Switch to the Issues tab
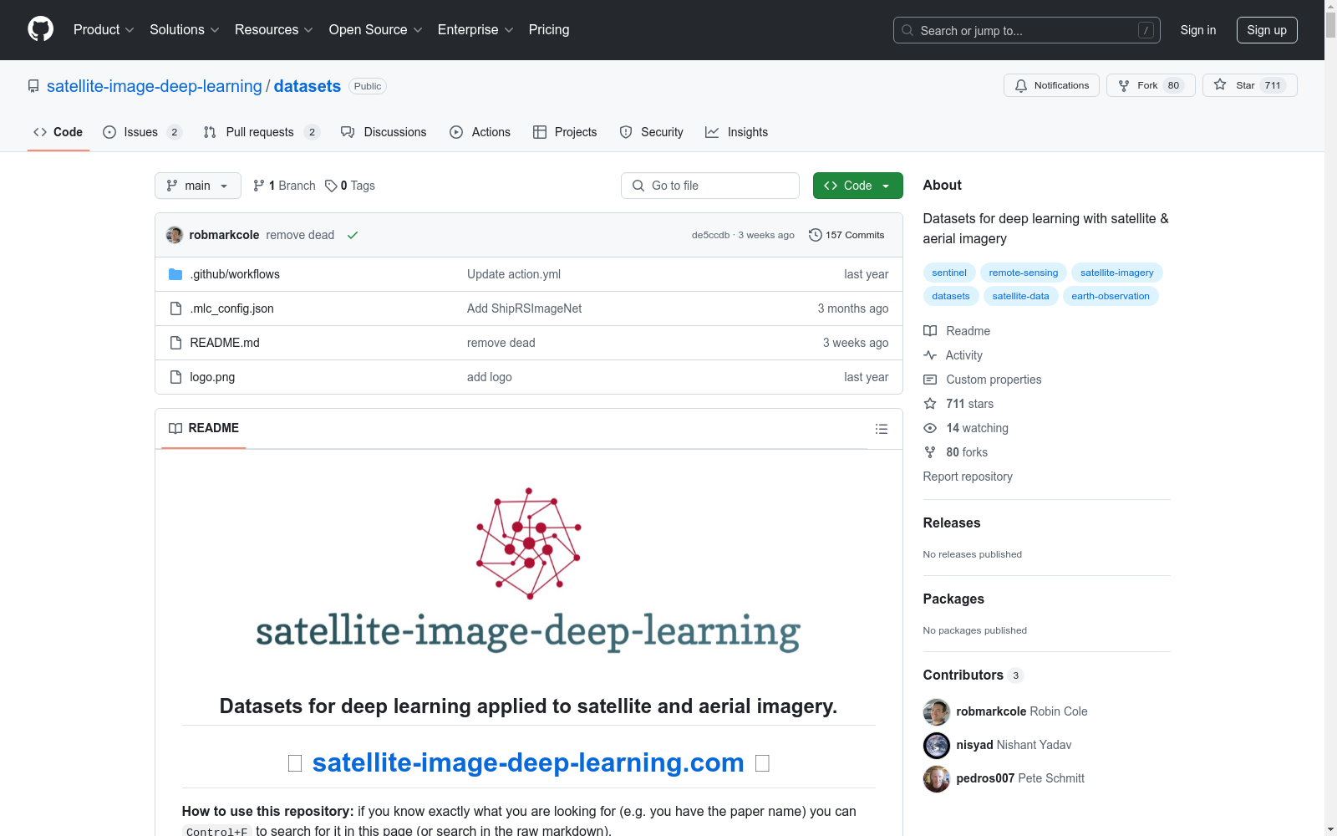 142,132
